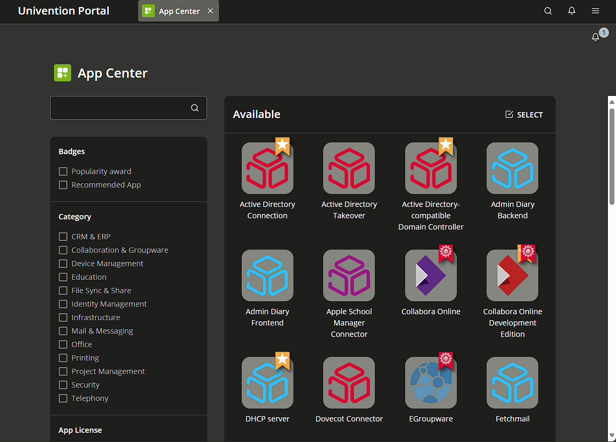Open the hamburger menu in the header
The height and width of the screenshot is (442, 616).
pos(596,11)
